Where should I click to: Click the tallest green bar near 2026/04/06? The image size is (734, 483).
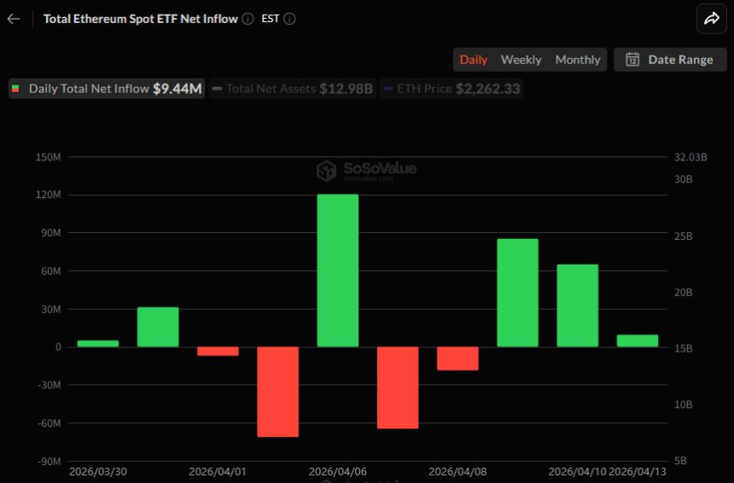[x=337, y=270]
